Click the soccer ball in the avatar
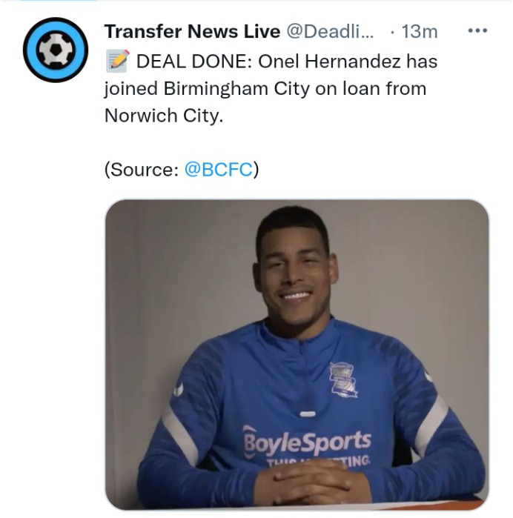 click(56, 50)
